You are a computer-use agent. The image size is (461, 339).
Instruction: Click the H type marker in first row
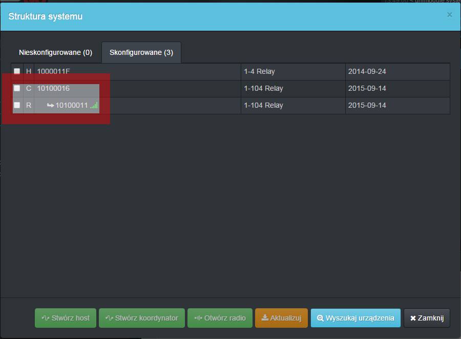pyautogui.click(x=29, y=71)
